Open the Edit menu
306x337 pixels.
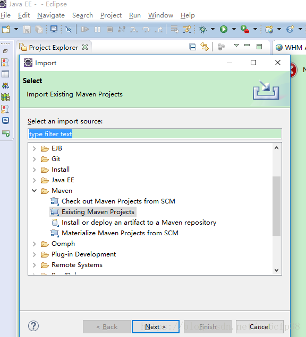coord(24,15)
